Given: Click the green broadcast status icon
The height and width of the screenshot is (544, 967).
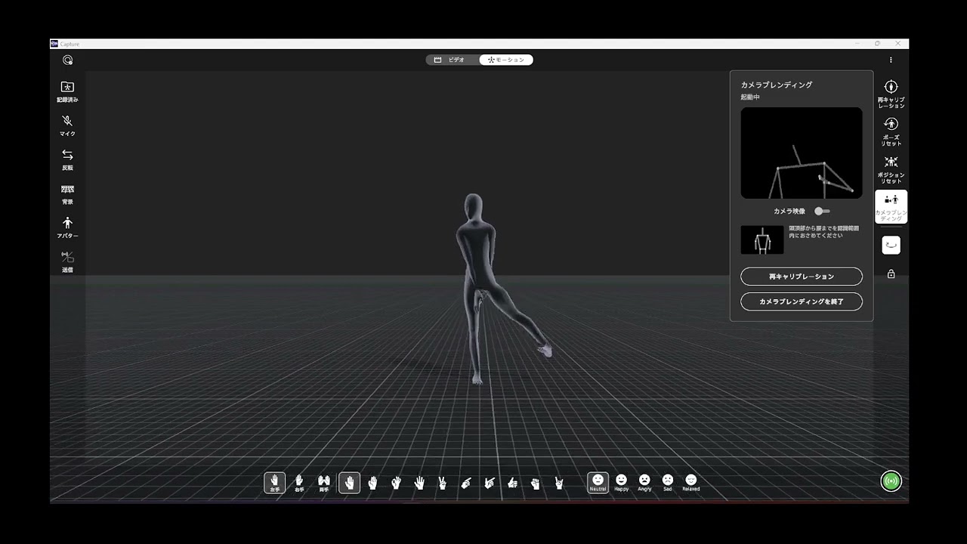Looking at the screenshot, I should (891, 481).
